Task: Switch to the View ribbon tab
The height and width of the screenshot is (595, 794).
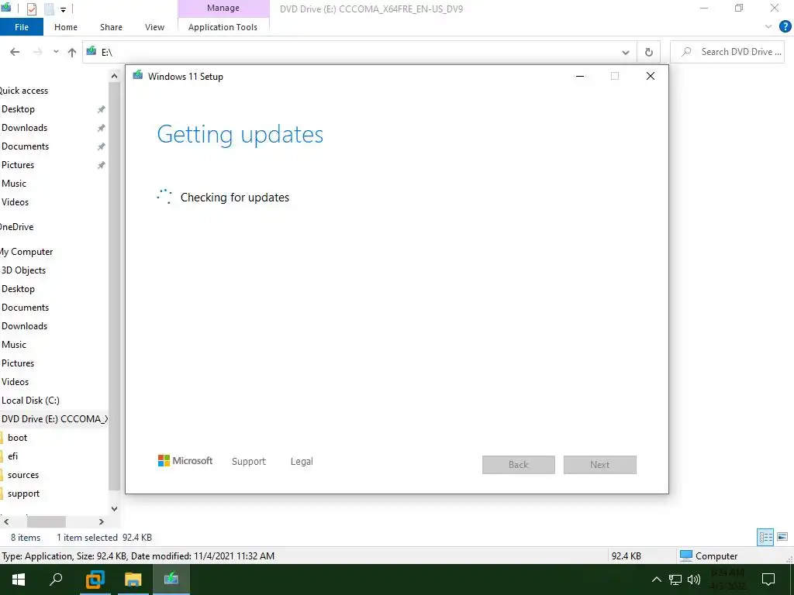Action: click(154, 27)
